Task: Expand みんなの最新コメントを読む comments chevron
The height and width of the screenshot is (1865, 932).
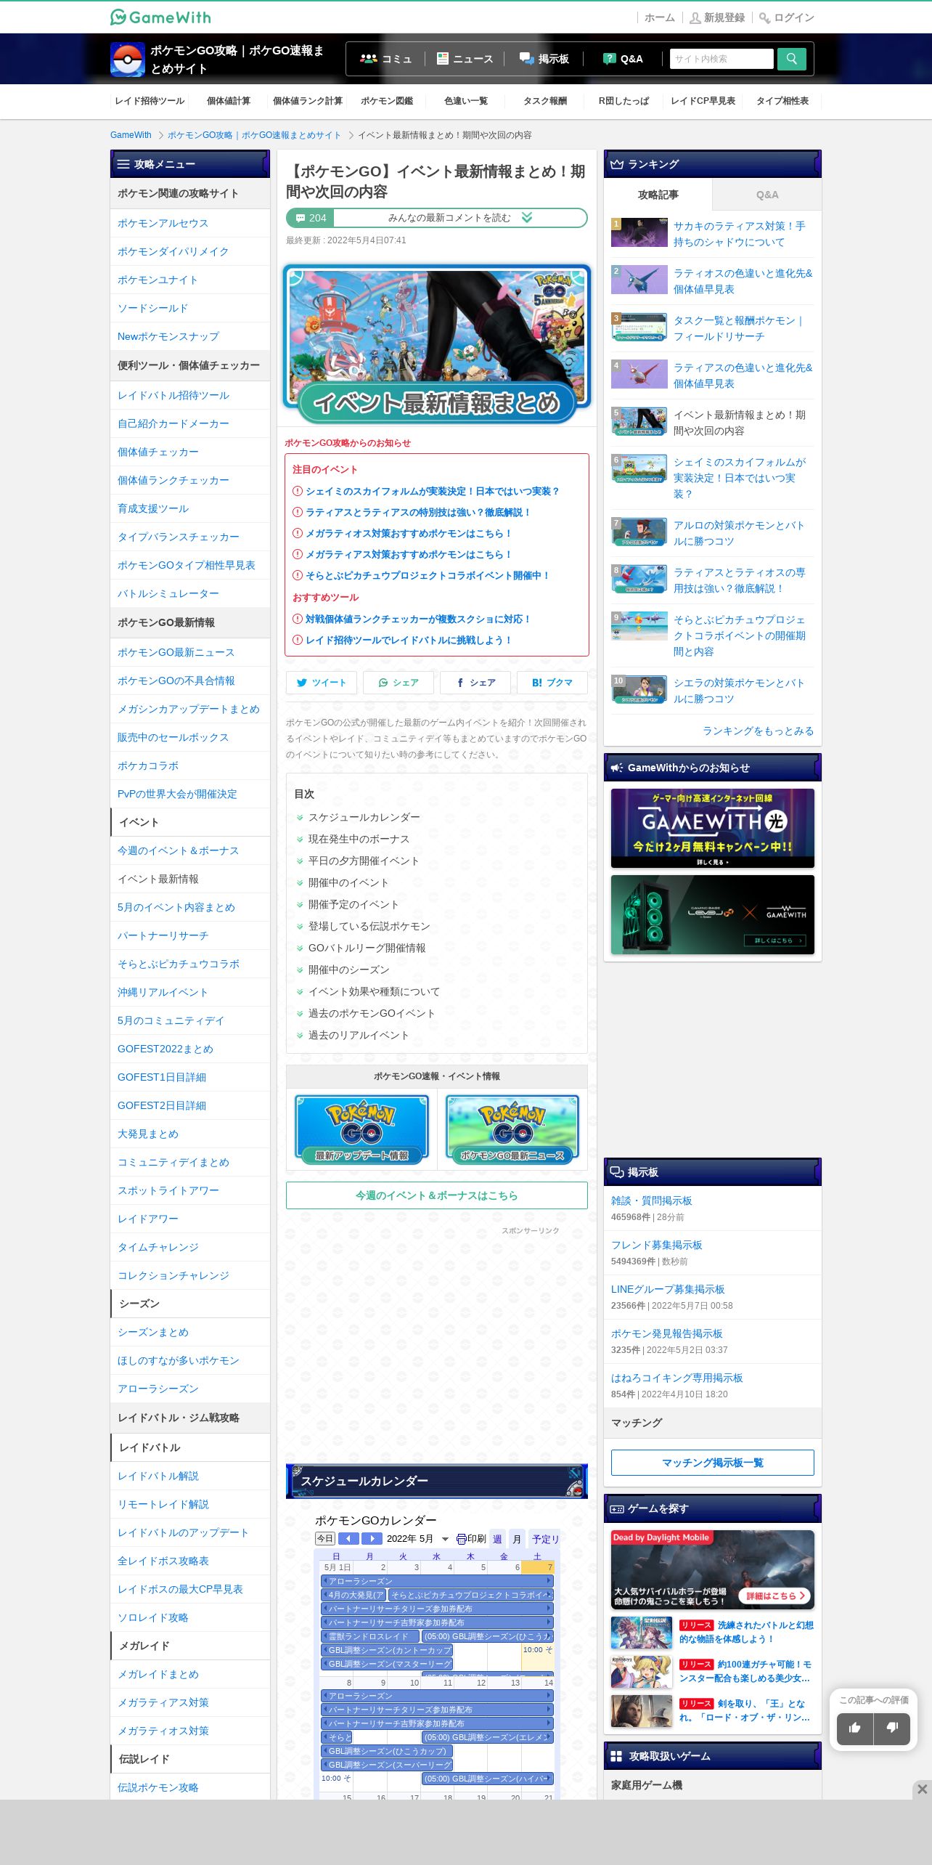Action: (527, 217)
